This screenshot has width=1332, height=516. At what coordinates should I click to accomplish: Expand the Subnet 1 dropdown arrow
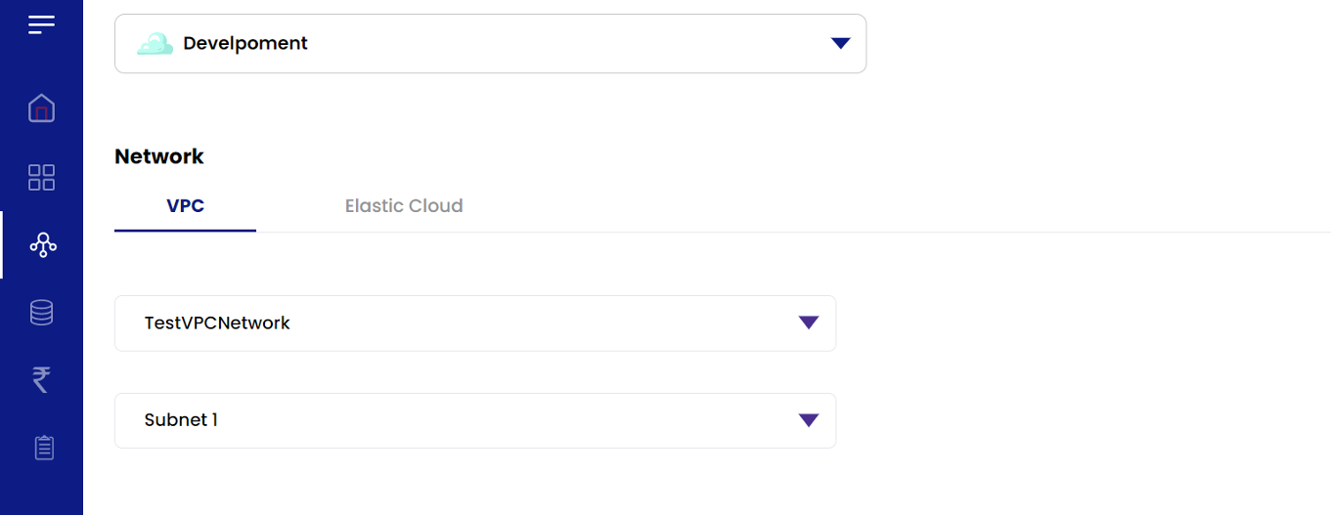point(808,420)
